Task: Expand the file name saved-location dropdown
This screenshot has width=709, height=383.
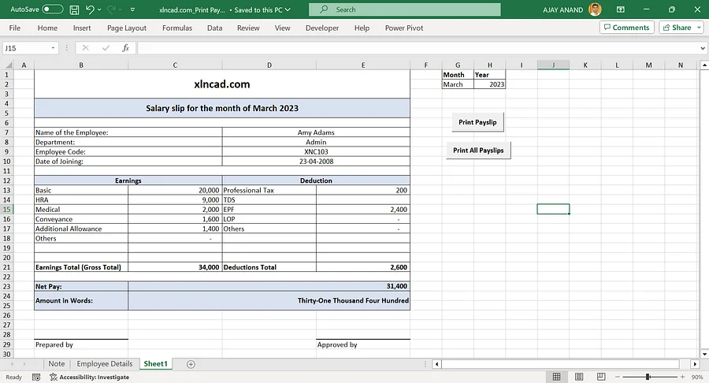Action: click(x=288, y=9)
